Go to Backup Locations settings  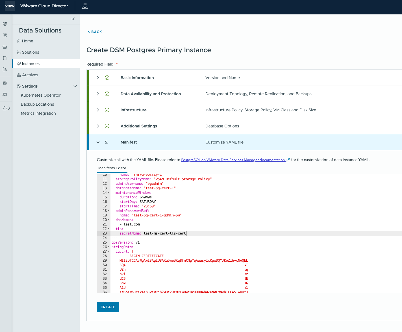37,104
